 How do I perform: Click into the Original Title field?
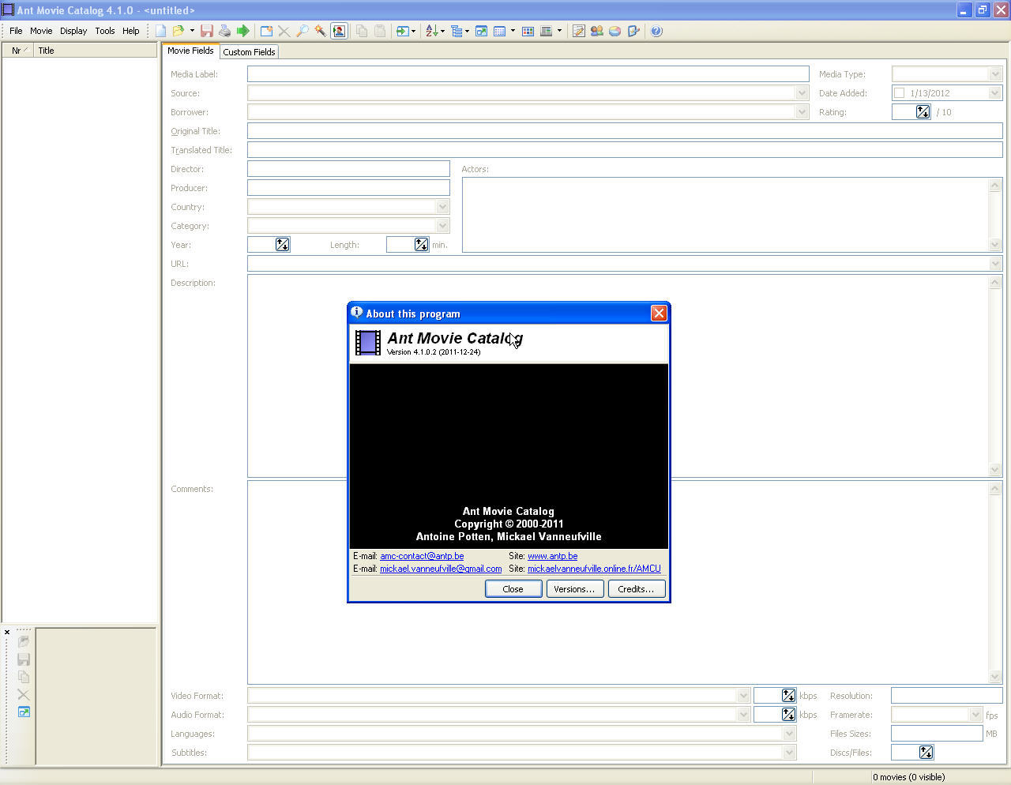click(624, 131)
